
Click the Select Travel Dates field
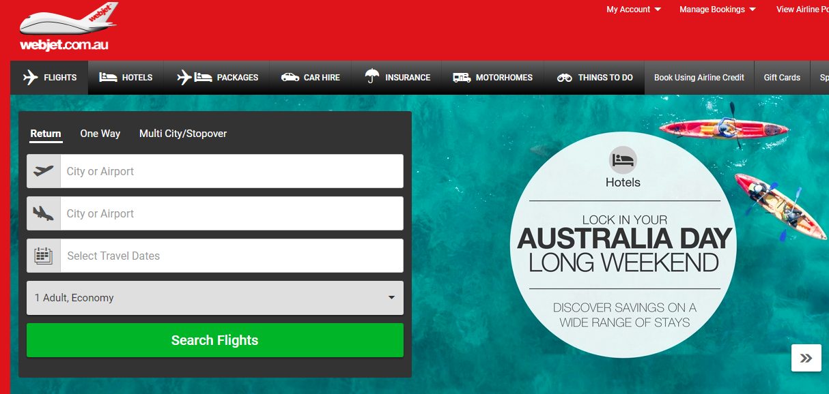(231, 256)
